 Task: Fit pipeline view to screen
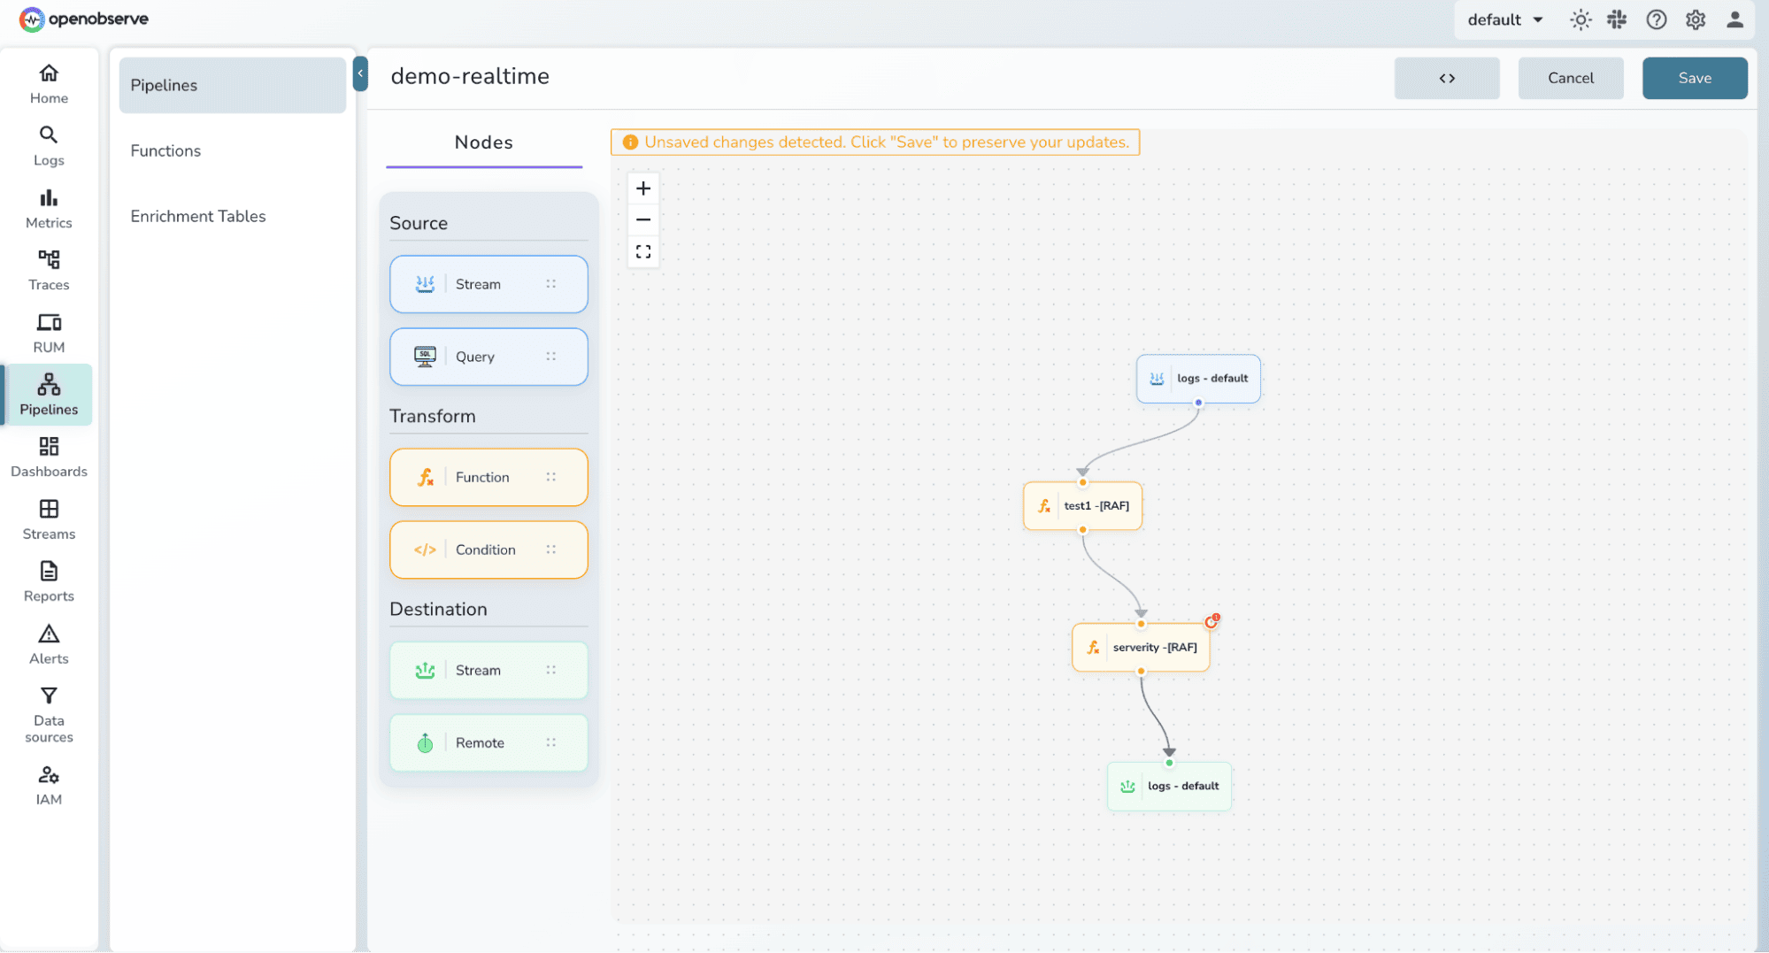643,252
